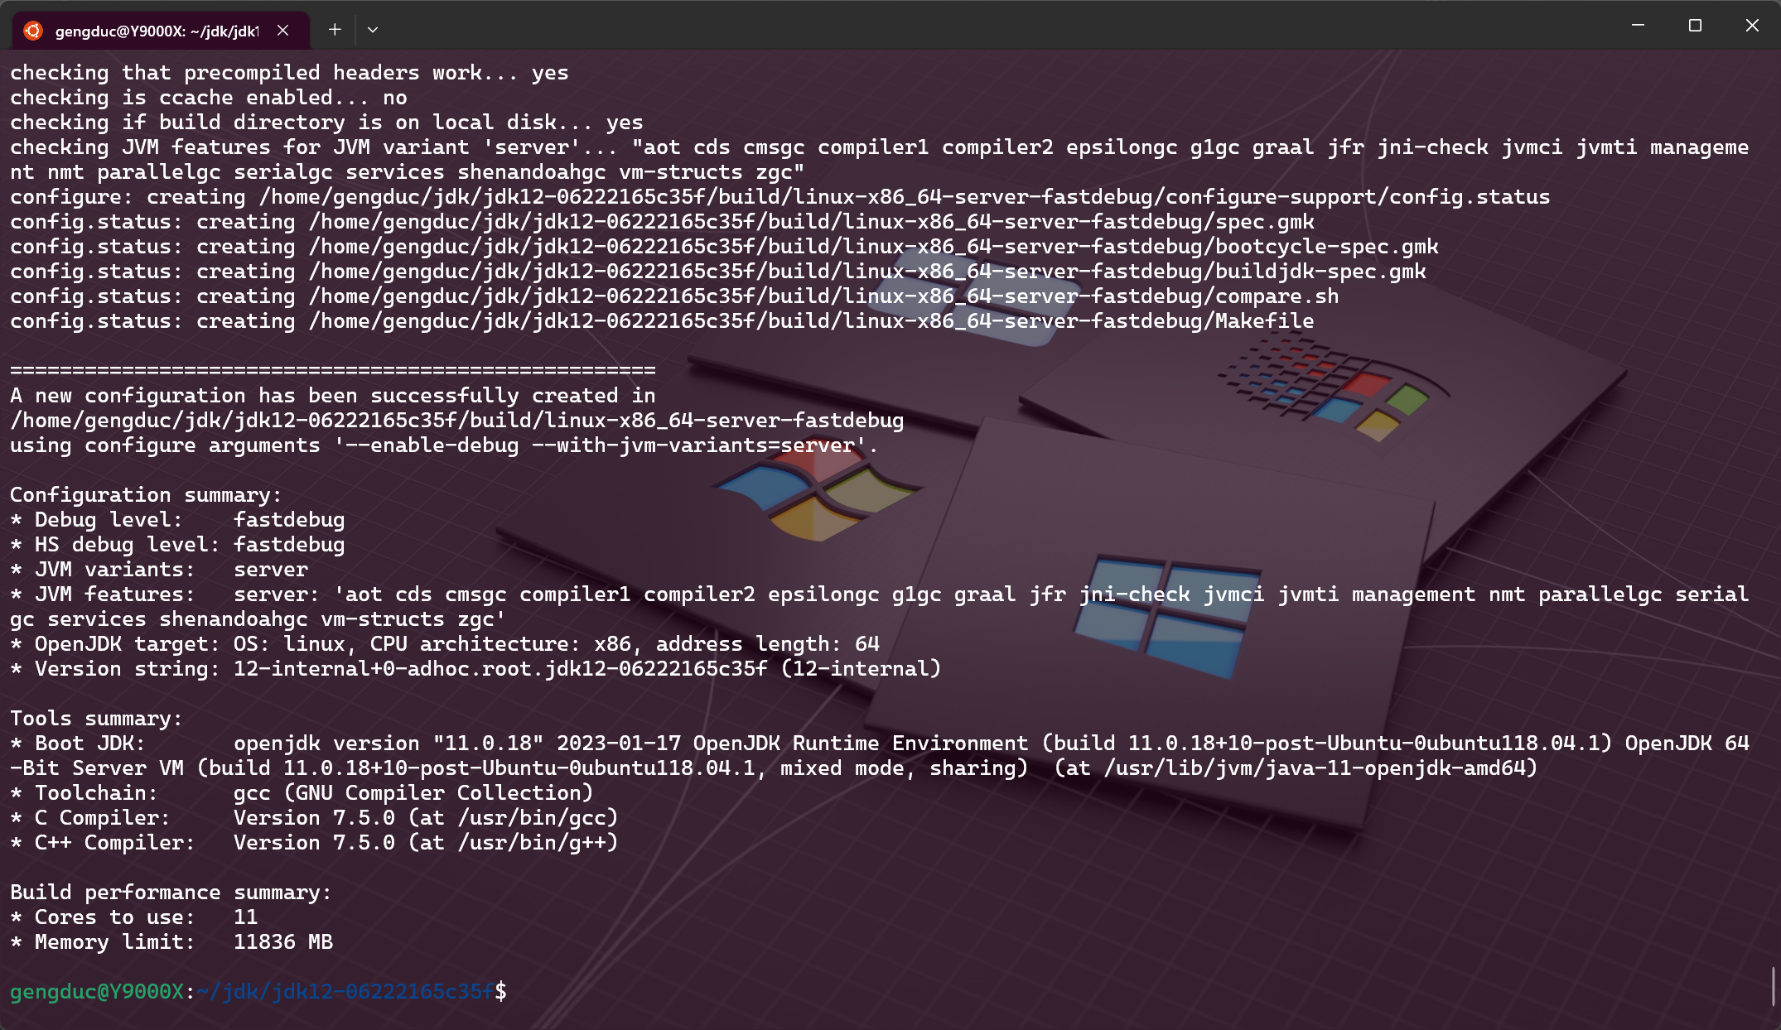Click the terminal input field

point(515,991)
